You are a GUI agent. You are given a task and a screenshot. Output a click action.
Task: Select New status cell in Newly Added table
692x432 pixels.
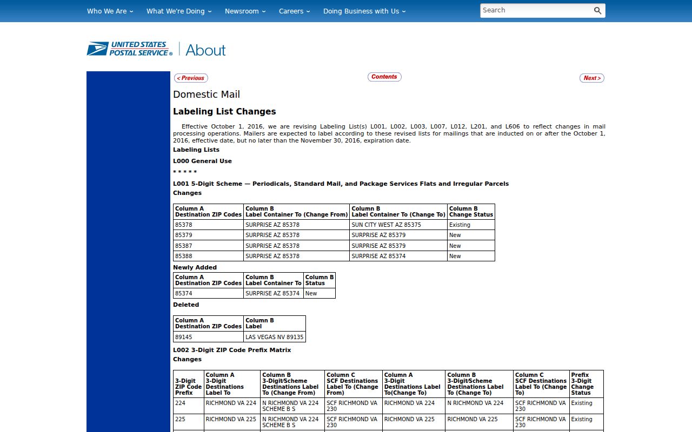[320, 293]
